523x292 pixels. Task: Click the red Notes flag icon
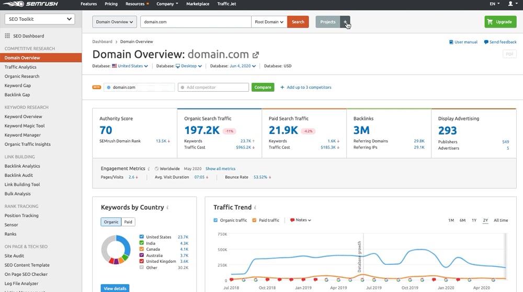[292, 220]
